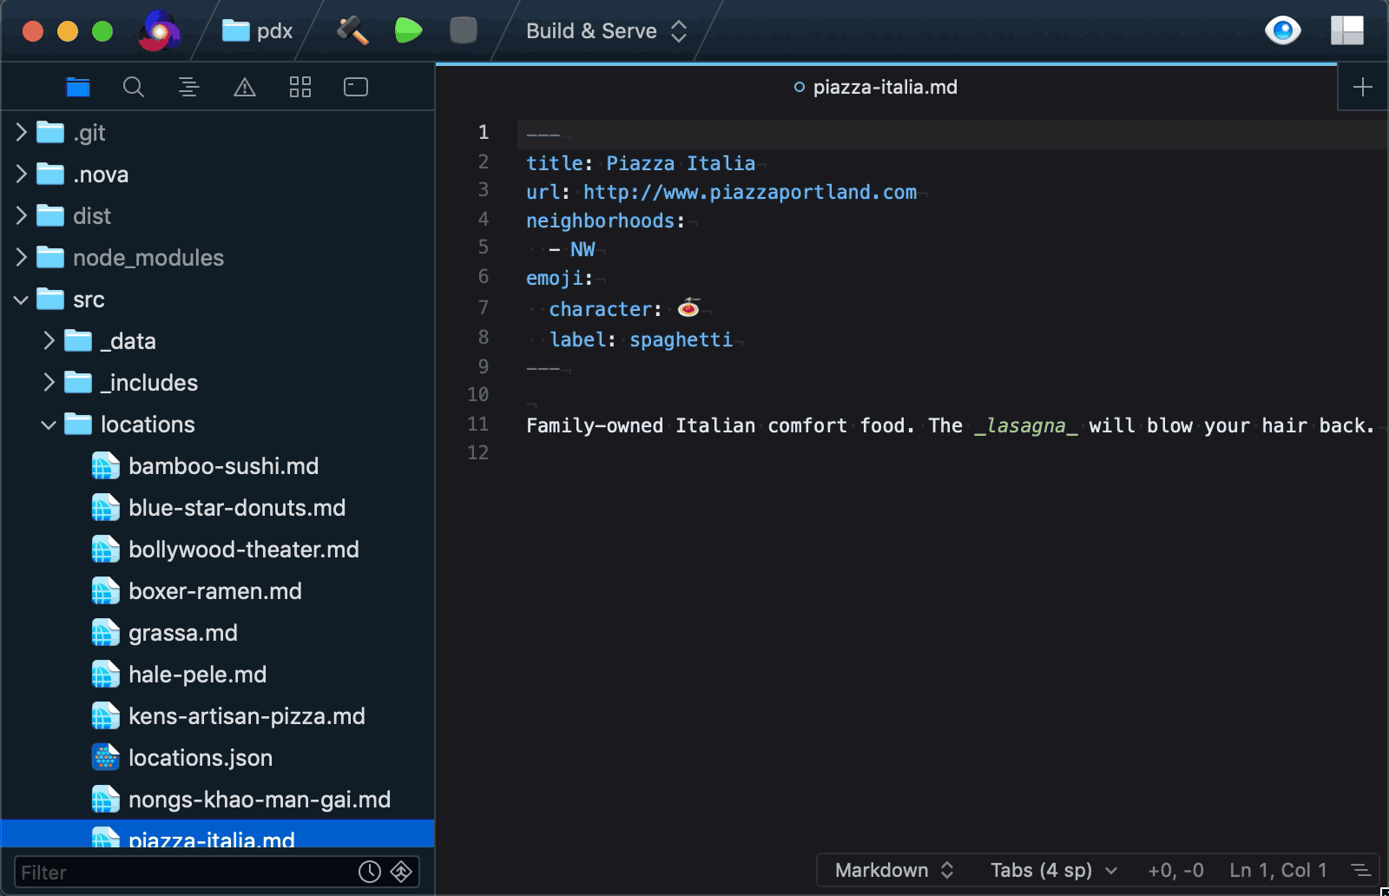The width and height of the screenshot is (1389, 896).
Task: Click the grassa.md file icon
Action: 105,633
